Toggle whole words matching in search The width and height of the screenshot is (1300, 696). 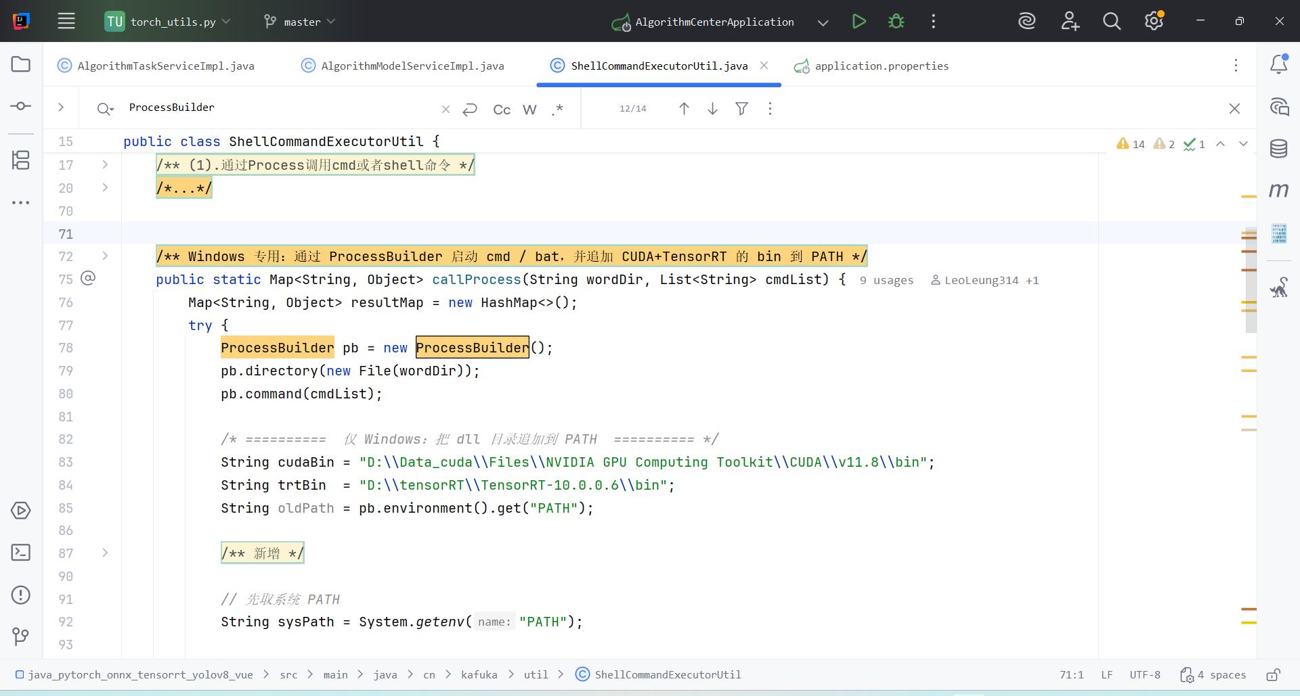pos(529,109)
